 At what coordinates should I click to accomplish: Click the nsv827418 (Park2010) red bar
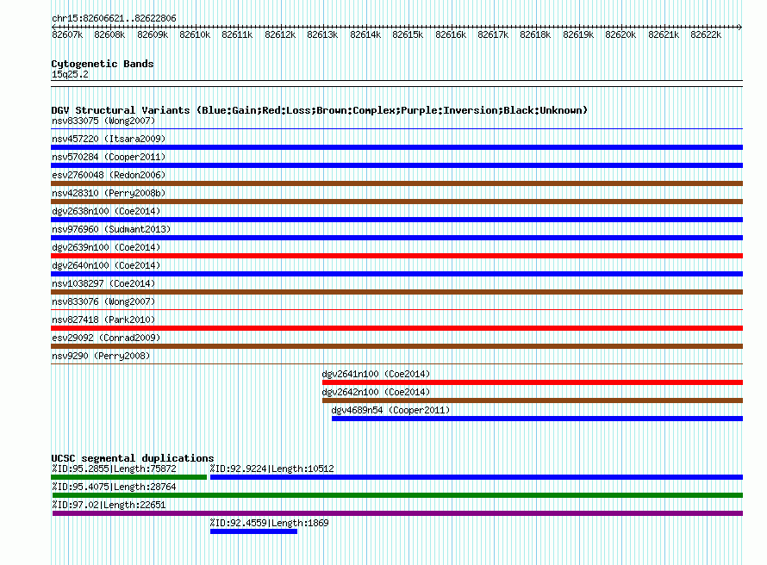(x=396, y=328)
